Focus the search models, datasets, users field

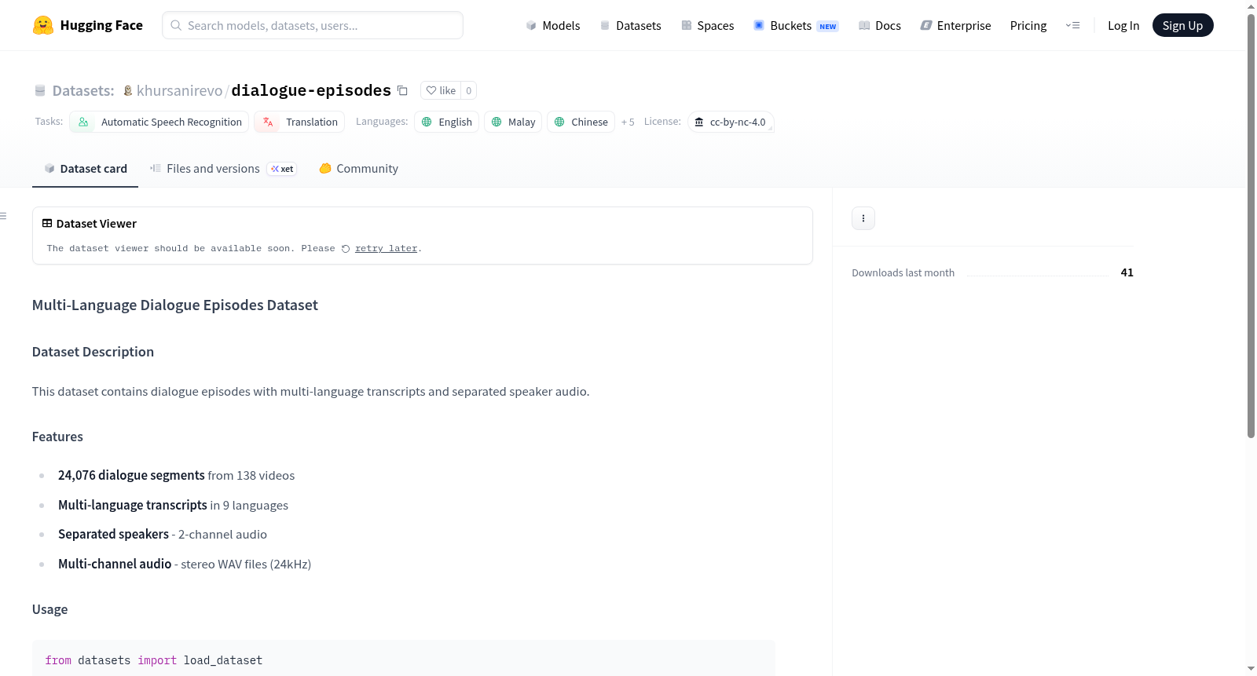[x=313, y=25]
